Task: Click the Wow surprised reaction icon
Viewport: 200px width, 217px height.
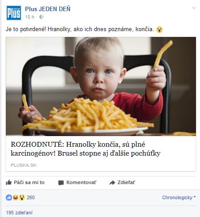Action: pyautogui.click(x=22, y=197)
